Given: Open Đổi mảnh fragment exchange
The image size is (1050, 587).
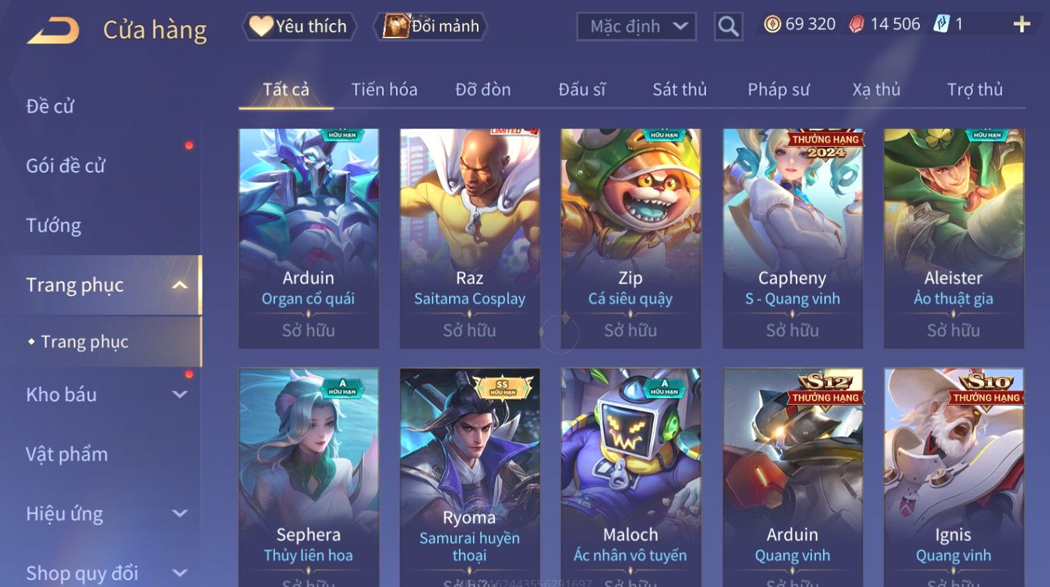Looking at the screenshot, I should [x=430, y=26].
